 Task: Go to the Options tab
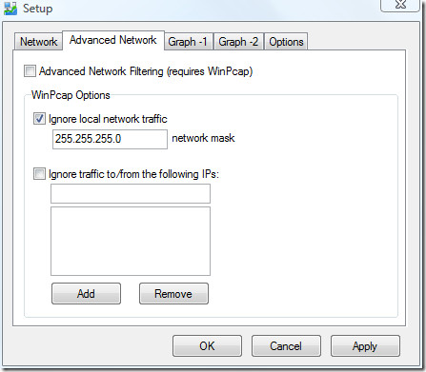click(x=286, y=42)
